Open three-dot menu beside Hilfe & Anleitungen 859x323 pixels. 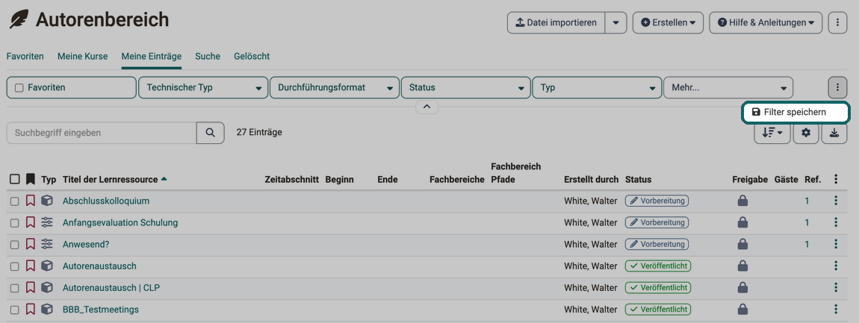pyautogui.click(x=837, y=23)
